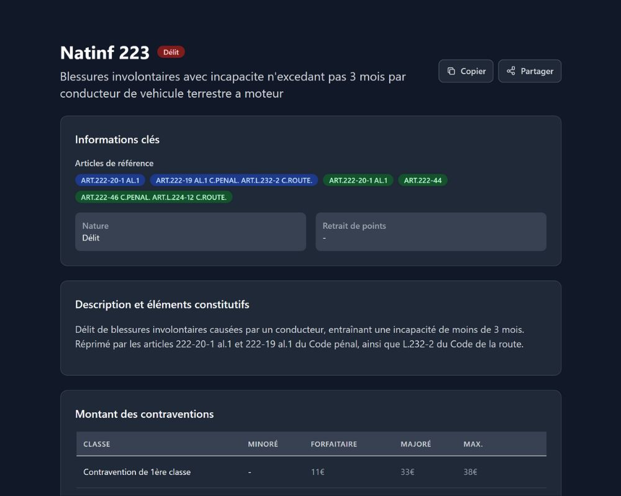Image resolution: width=621 pixels, height=496 pixels.
Task: Click the blue ART.222-20-1 AL.1 reference badge
Action: pyautogui.click(x=110, y=180)
